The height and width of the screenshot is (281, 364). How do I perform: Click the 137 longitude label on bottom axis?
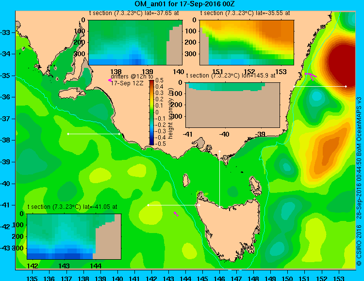[x=66, y=278]
